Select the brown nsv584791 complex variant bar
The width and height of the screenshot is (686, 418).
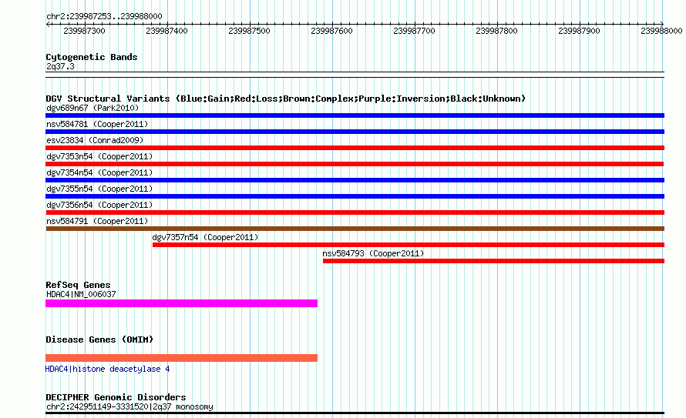click(355, 229)
